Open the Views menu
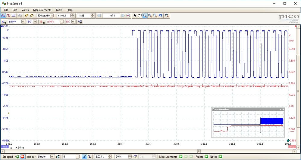 [25, 10]
